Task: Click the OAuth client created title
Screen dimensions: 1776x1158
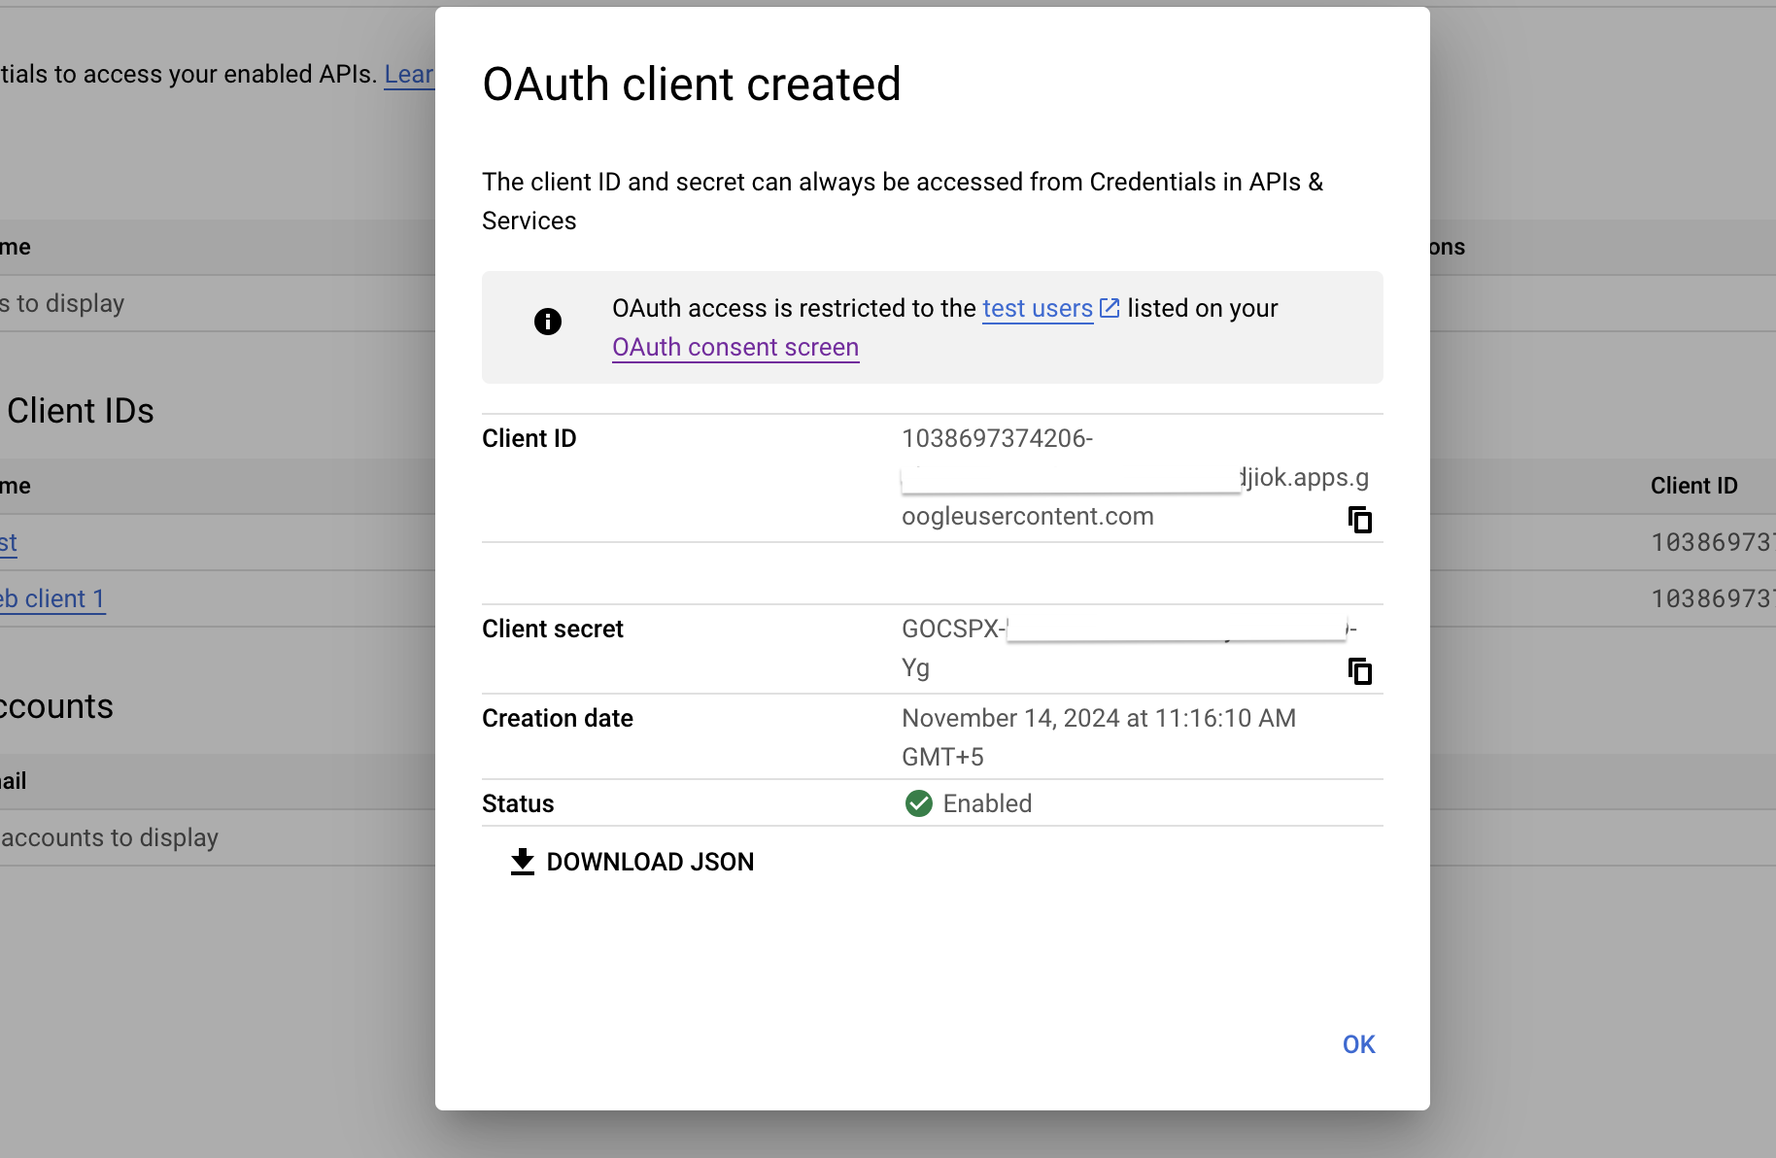Action: point(692,85)
